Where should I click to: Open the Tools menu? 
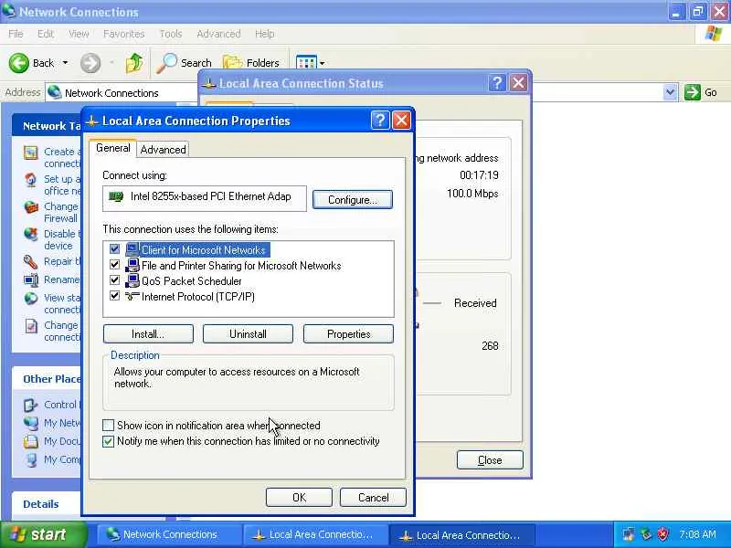click(x=171, y=34)
